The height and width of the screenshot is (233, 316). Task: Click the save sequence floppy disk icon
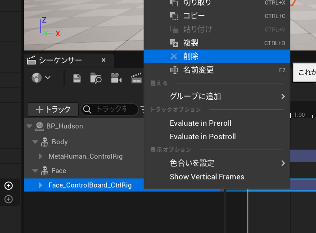77,78
